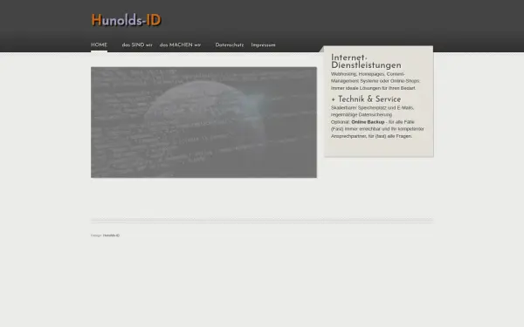Click the Hunolds-ID logo
The height and width of the screenshot is (327, 524).
click(127, 20)
